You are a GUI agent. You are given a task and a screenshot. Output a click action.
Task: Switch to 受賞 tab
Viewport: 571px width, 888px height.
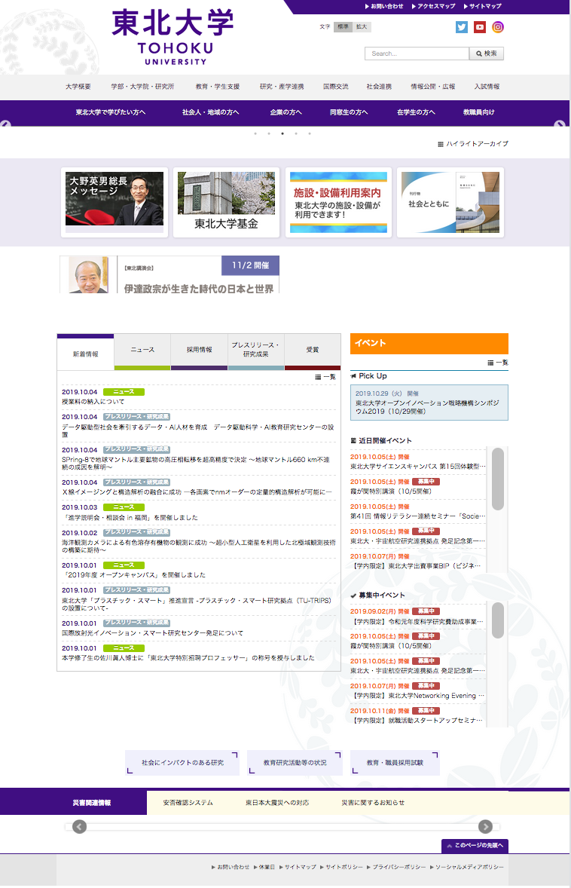[313, 351]
